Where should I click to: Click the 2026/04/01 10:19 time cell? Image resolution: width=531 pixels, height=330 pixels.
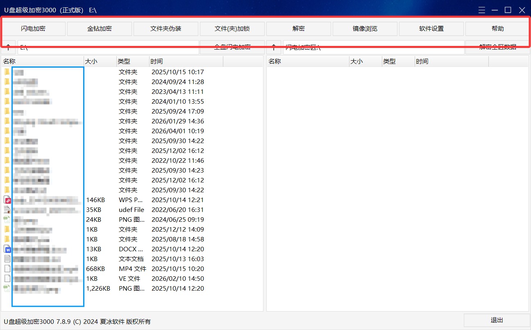[178, 131]
